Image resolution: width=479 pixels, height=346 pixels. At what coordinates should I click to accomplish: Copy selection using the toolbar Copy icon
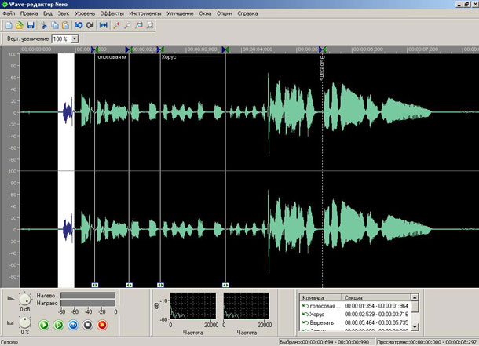55,25
